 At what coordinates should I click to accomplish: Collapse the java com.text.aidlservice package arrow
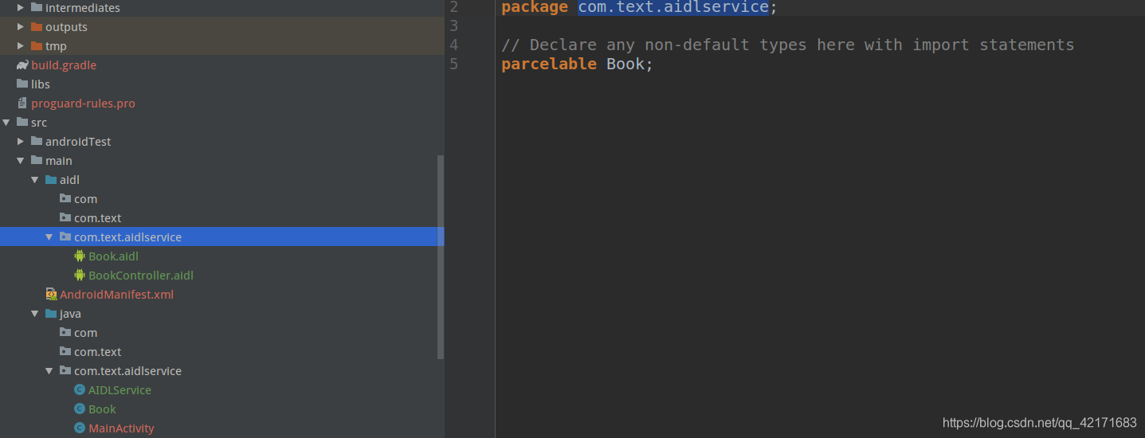tap(49, 370)
